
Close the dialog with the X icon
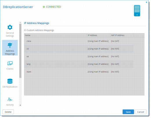[x=146, y=2]
